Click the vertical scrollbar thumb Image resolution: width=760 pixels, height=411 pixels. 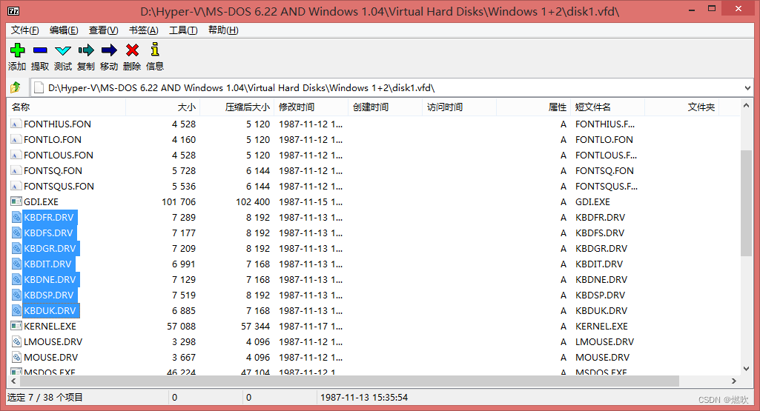[x=746, y=204]
